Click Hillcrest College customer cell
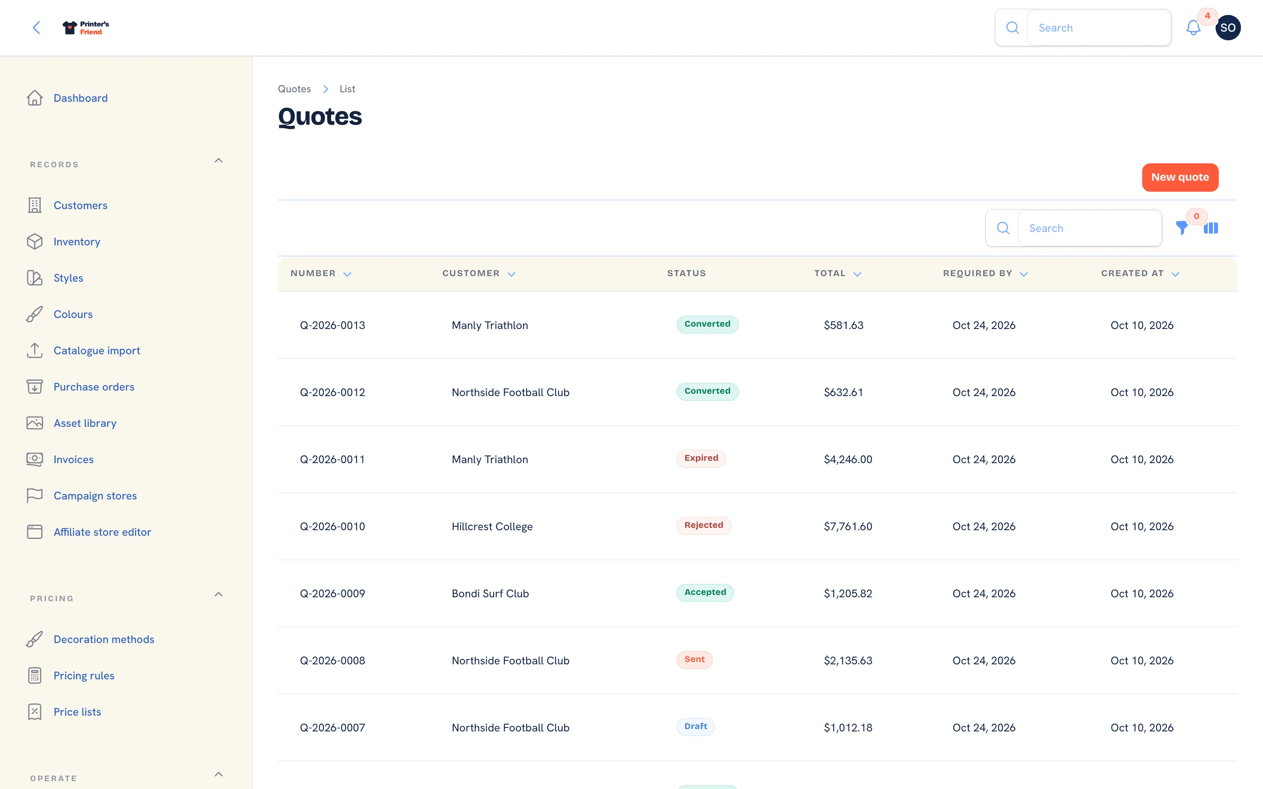 [492, 527]
